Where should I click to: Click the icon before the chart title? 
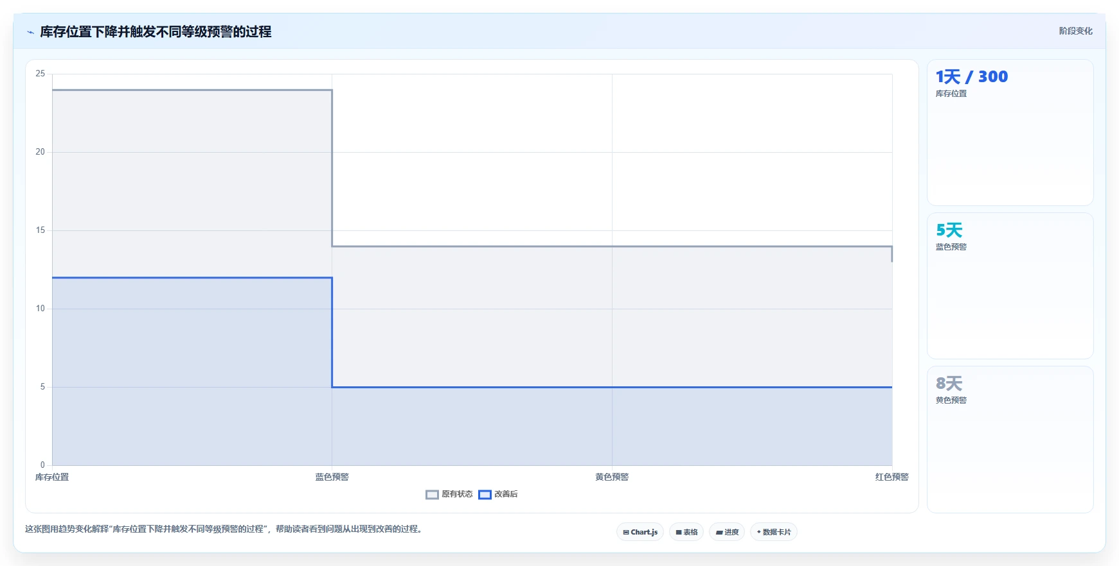tap(30, 32)
